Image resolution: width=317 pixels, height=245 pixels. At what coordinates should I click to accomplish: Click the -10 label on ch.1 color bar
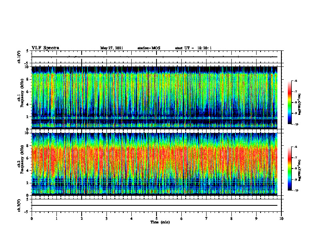click(296, 125)
